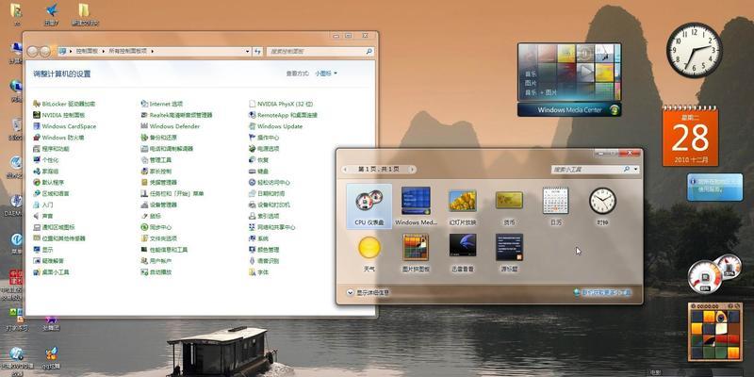754x377 pixels.
Task: Select the 日历 calendar gadget in gallery
Action: click(556, 206)
